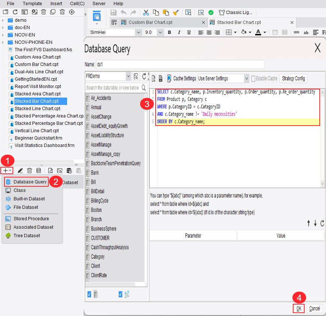Click the locate file target icon

[x=72, y=12]
